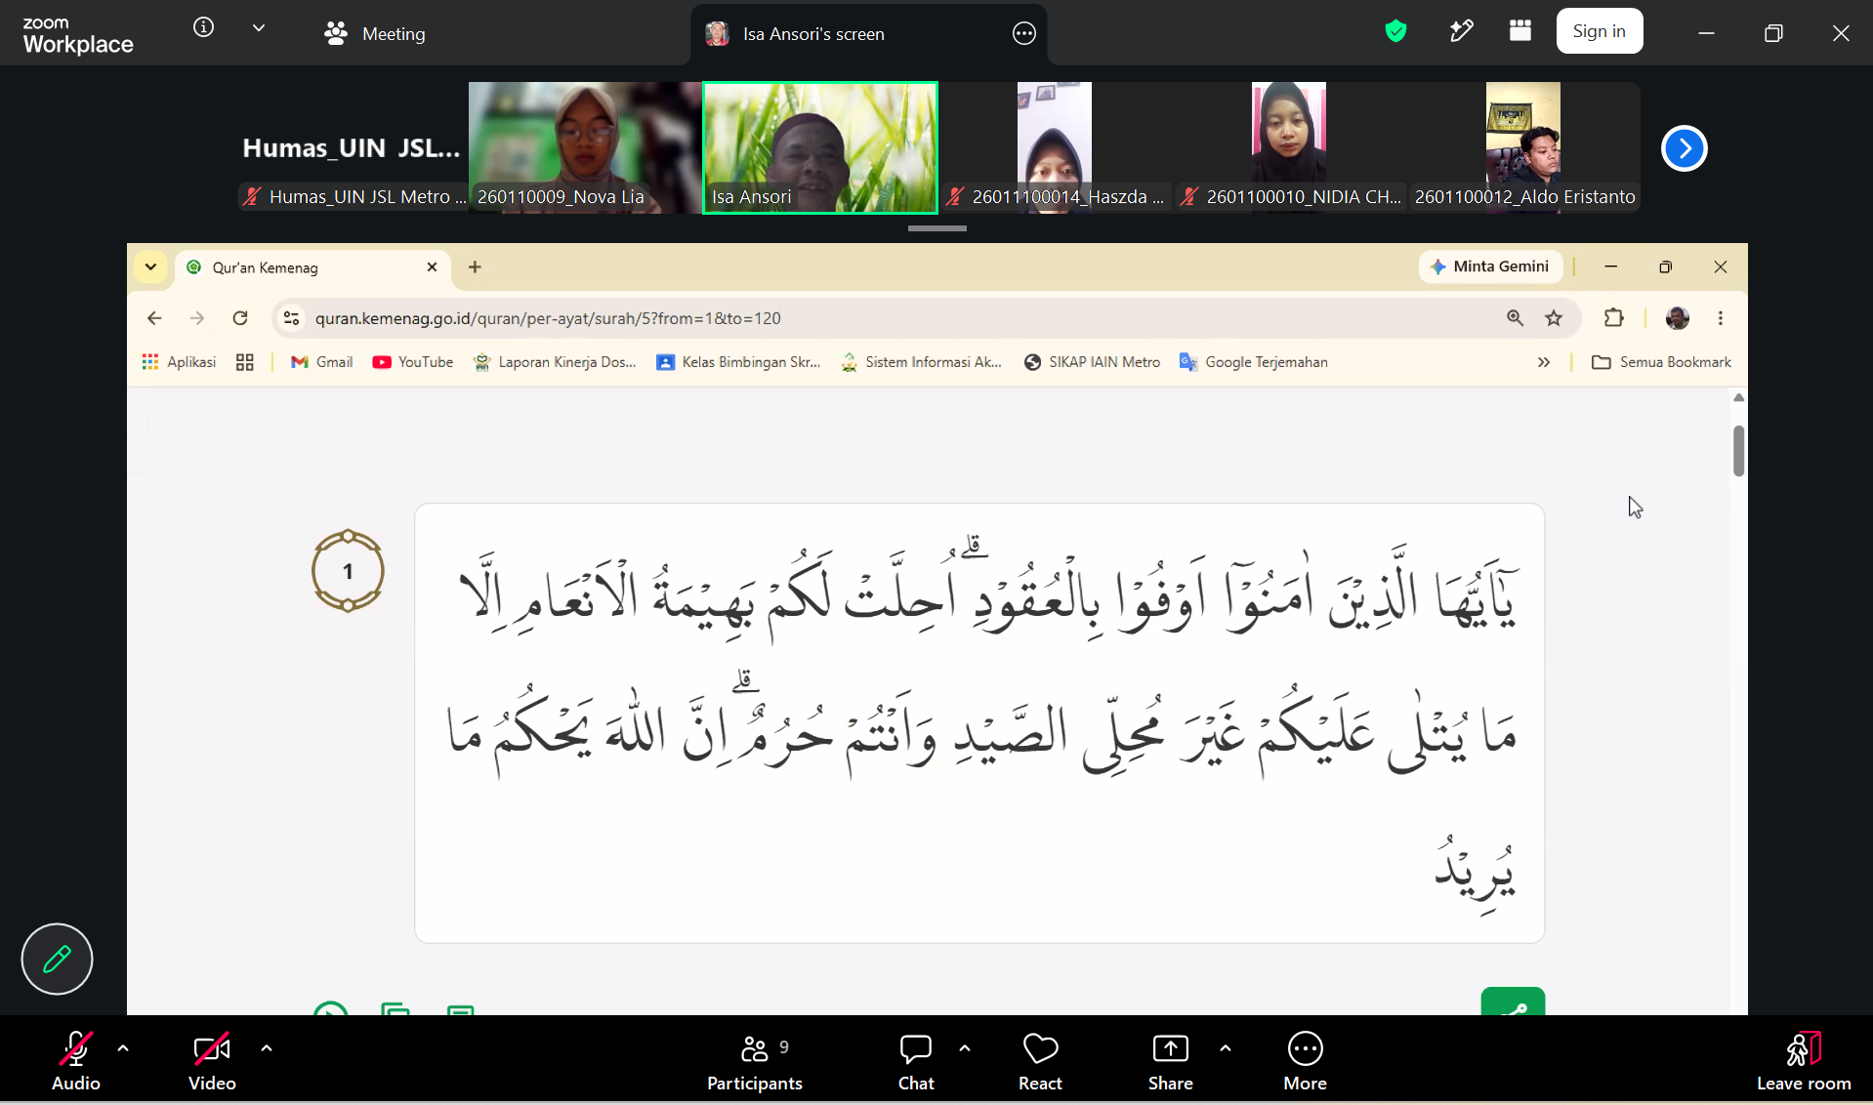Open screen share options ellipsis
The width and height of the screenshot is (1873, 1105).
click(1023, 34)
